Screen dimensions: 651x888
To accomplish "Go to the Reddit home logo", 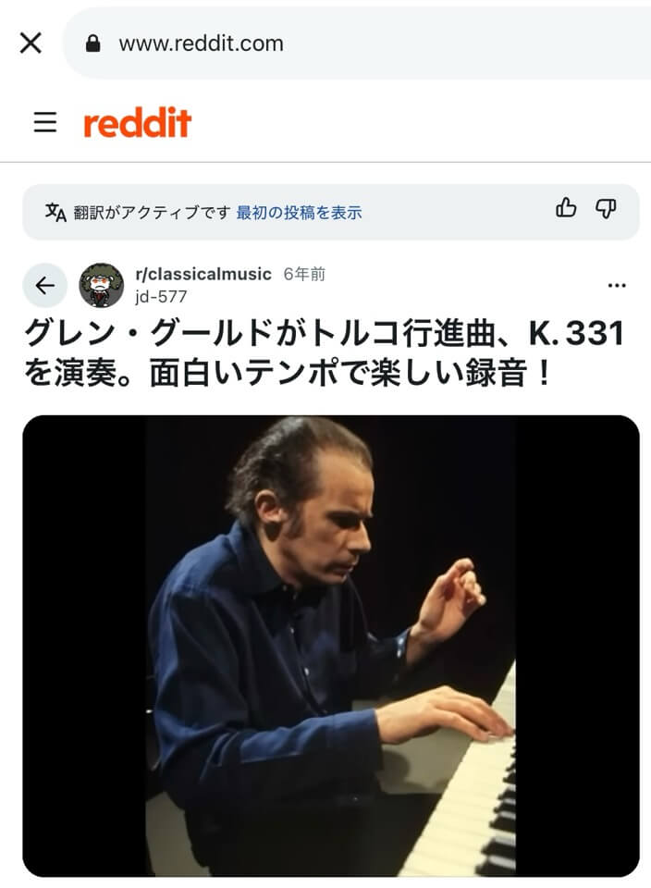I will (x=138, y=122).
